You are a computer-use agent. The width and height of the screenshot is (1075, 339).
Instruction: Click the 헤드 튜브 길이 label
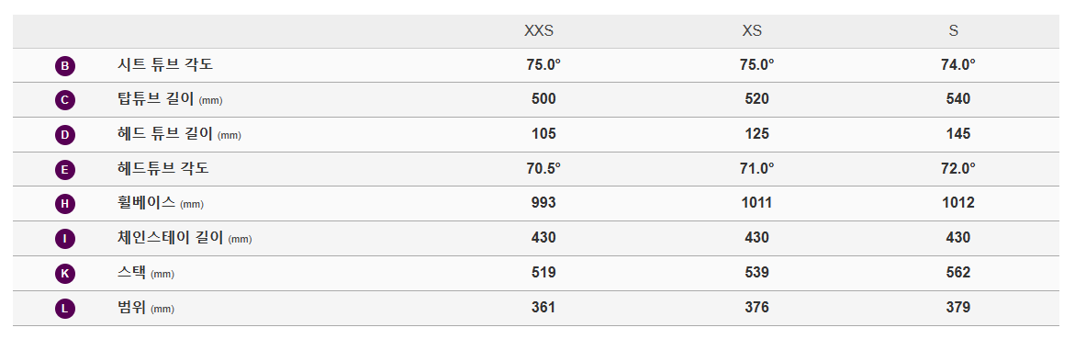coord(180,134)
